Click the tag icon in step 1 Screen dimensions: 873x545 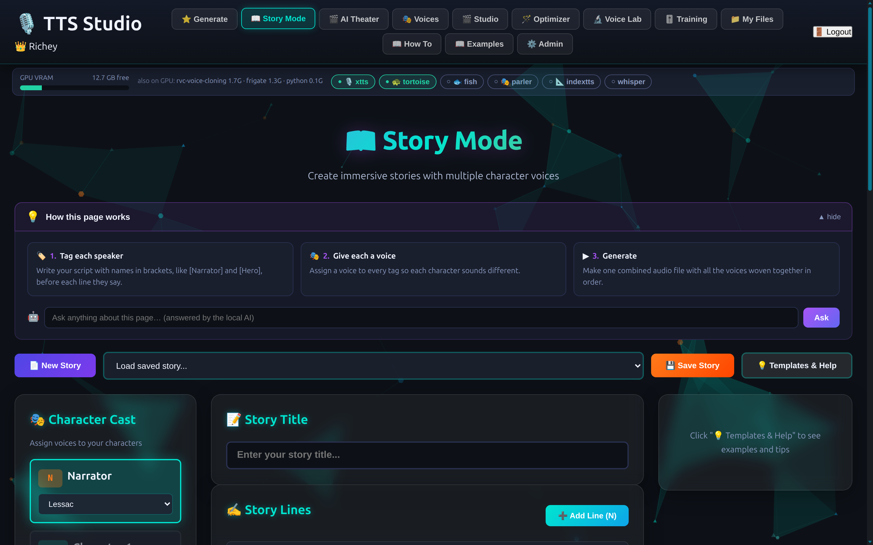tap(41, 256)
